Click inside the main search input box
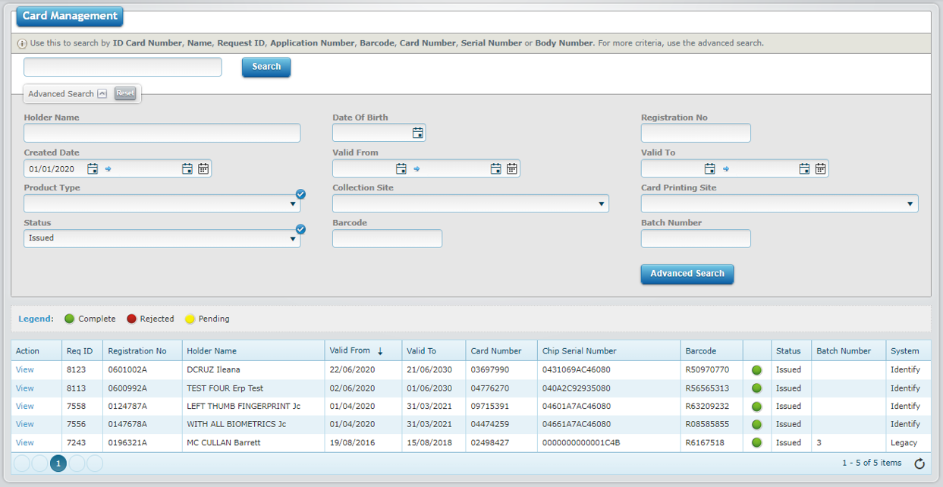 click(x=122, y=67)
